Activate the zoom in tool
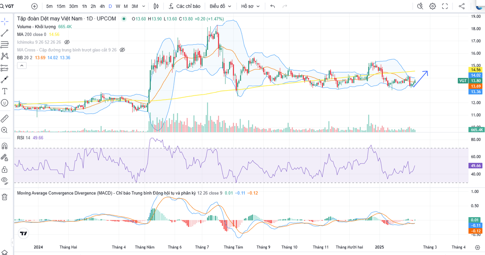 pos(5,130)
